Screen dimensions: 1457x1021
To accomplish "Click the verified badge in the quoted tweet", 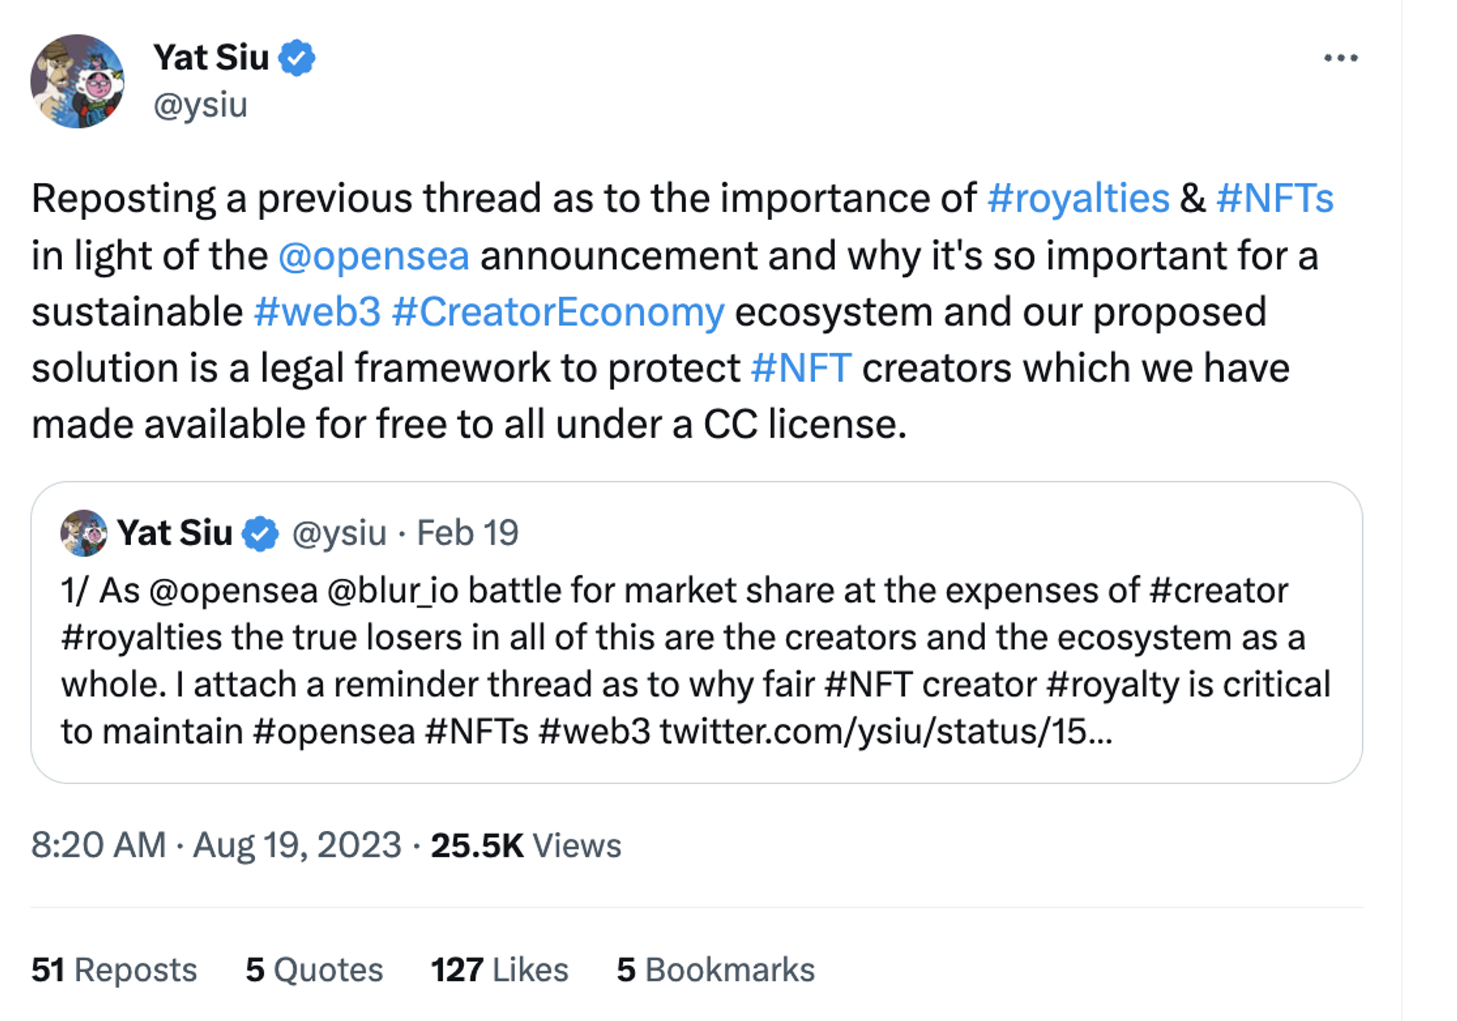I will click(260, 533).
